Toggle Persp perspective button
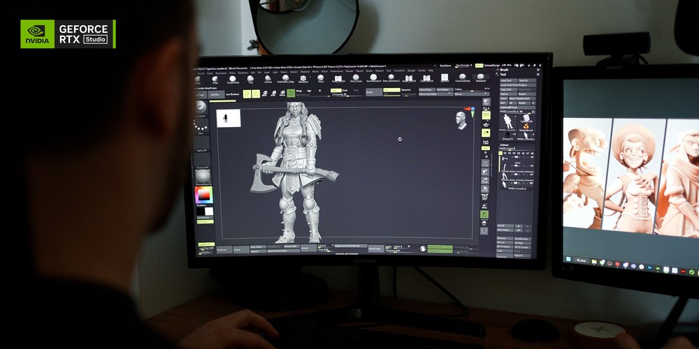Screen dimensions: 699x349 pyautogui.click(x=487, y=115)
